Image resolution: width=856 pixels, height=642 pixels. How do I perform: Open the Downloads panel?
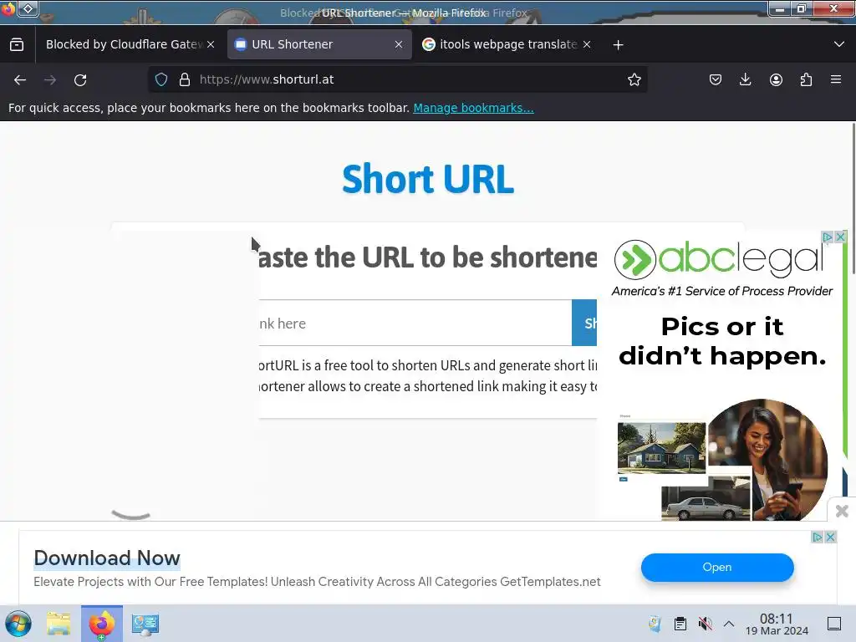745,79
